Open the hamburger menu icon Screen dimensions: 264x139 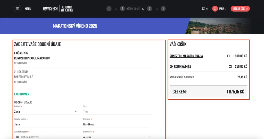click(18, 9)
